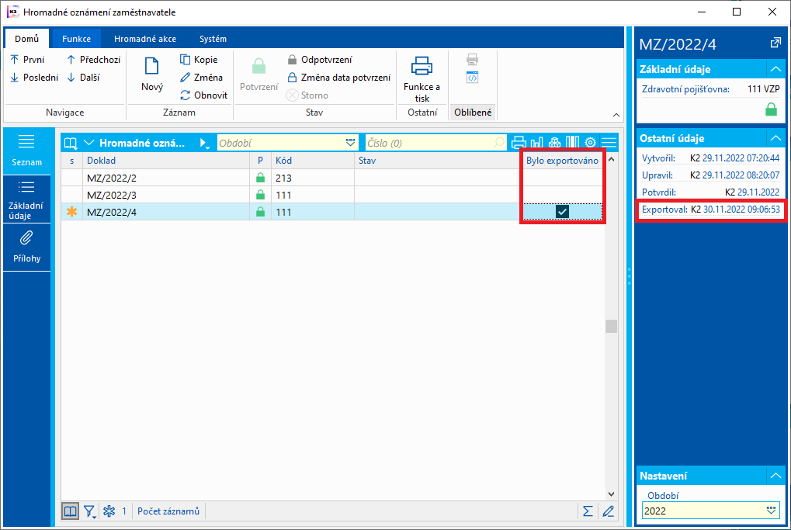Image resolution: width=791 pixels, height=530 pixels.
Task: Open the Seznam sidebar page
Action: click(26, 151)
